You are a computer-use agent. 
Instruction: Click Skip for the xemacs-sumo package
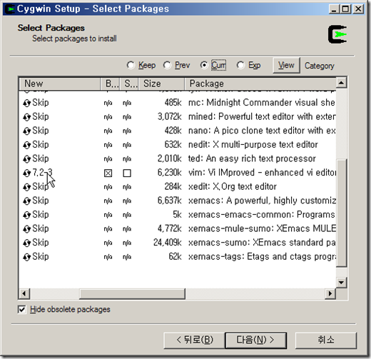(x=41, y=243)
